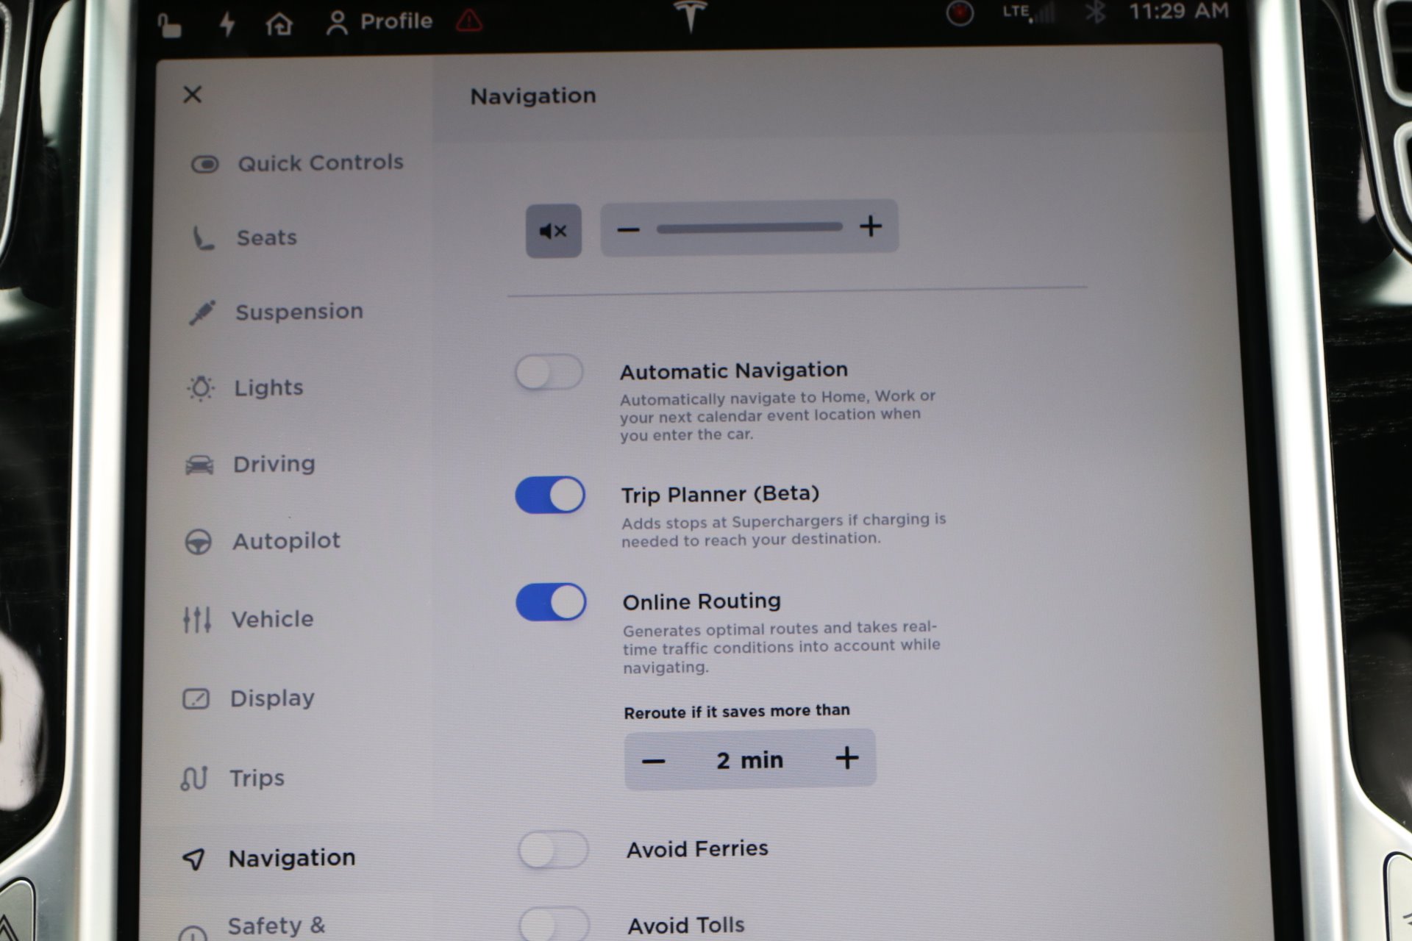
Task: Tap the door lock icon in status bar
Action: tap(169, 26)
